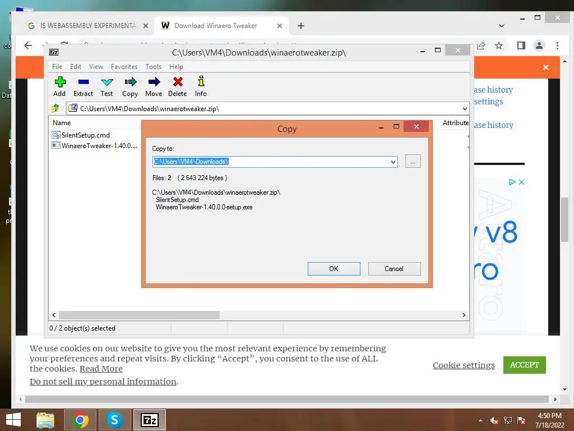This screenshot has height=431, width=574.
Task: Click the Action Center flag icon
Action: (521, 420)
